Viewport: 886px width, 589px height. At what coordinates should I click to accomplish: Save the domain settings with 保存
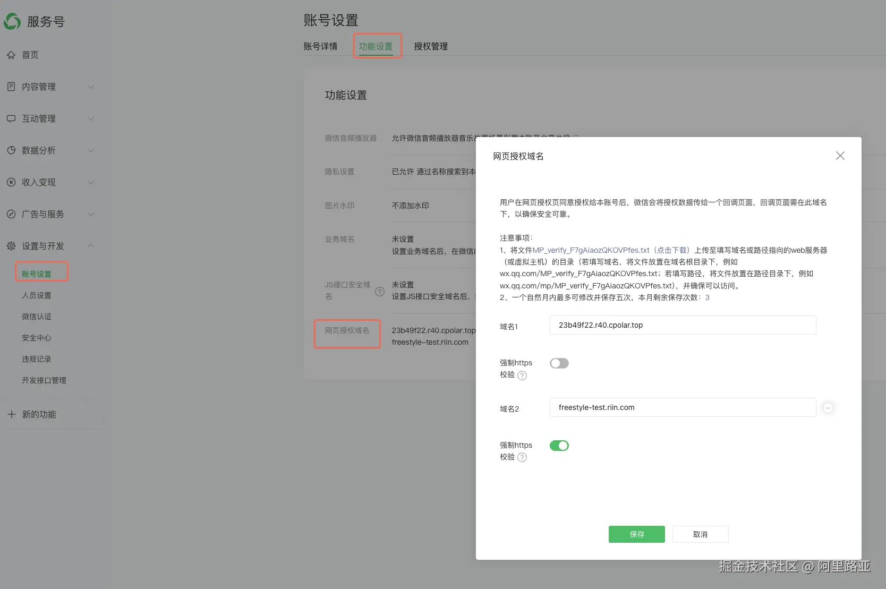(x=636, y=534)
